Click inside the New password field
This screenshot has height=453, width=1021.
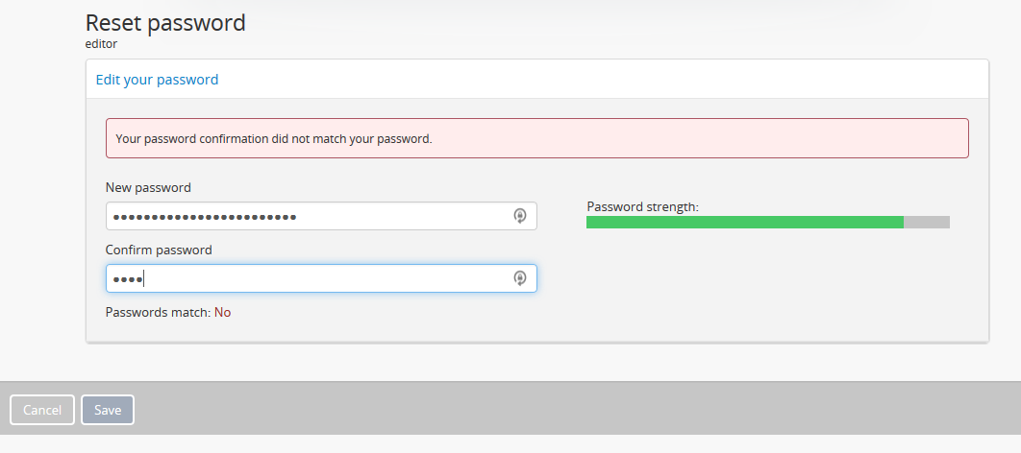[404, 216]
